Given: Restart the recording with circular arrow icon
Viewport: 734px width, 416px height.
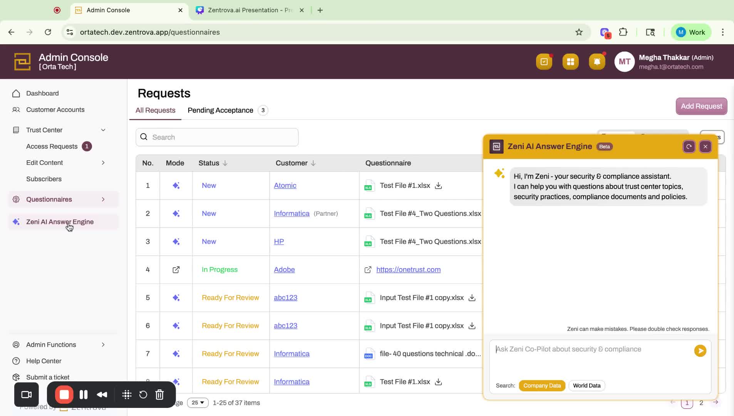Looking at the screenshot, I should point(143,395).
